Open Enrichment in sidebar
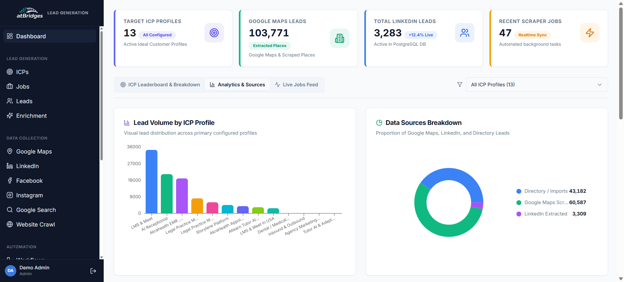The image size is (624, 282). pos(50,116)
